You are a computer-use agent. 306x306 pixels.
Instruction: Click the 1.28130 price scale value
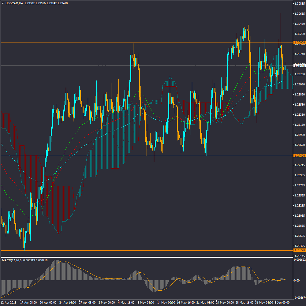coord(299,125)
